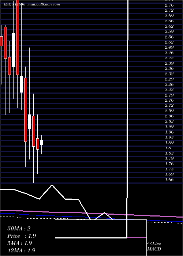The width and height of the screenshot is (183, 256).
Task: Click the 2.06 price axis label
Action: tap(169, 116)
